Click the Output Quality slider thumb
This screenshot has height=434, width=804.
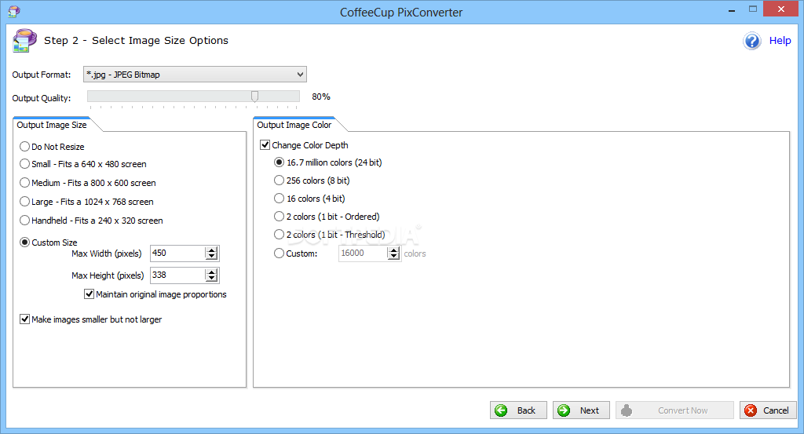(x=254, y=97)
